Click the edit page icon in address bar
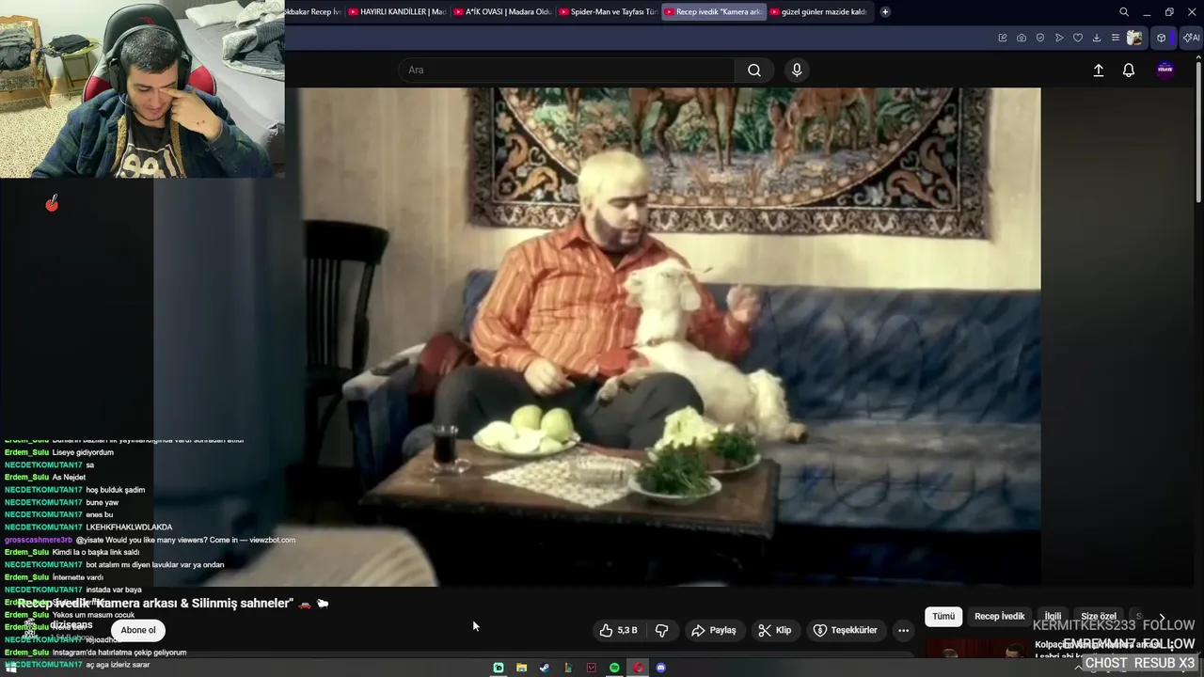 click(1003, 38)
